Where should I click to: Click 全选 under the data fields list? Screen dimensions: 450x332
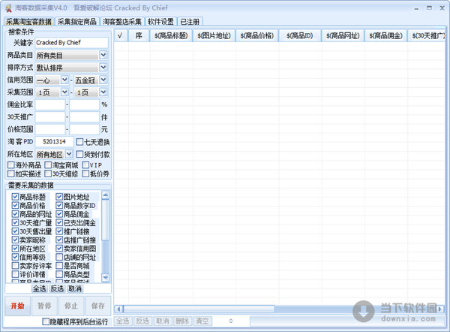(39, 288)
